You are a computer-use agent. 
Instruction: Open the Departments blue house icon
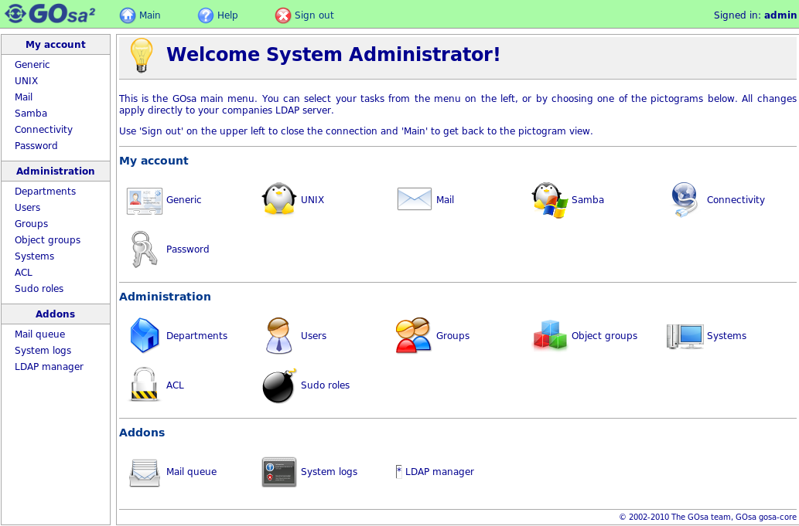pos(145,336)
